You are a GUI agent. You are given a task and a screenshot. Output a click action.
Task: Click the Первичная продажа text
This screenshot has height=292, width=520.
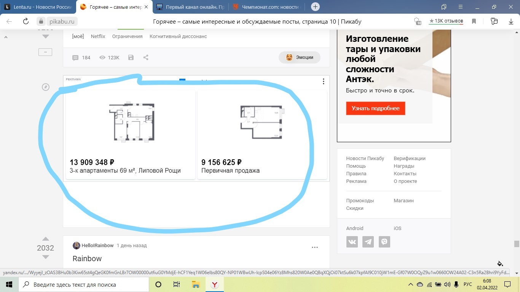coord(231,170)
